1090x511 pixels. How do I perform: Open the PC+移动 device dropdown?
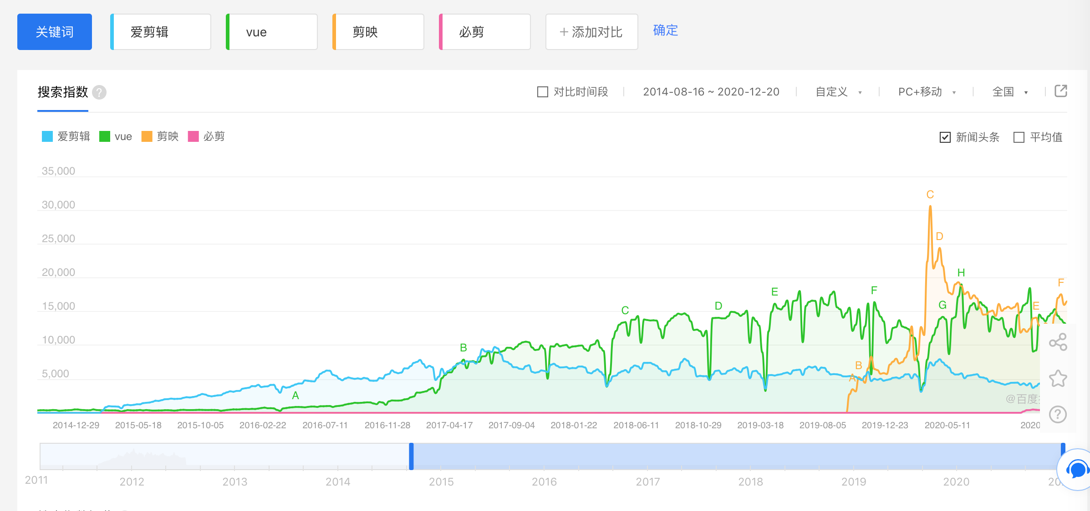click(926, 92)
